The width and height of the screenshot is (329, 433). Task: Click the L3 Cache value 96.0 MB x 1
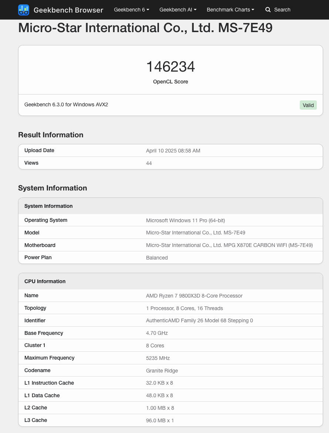click(x=160, y=420)
